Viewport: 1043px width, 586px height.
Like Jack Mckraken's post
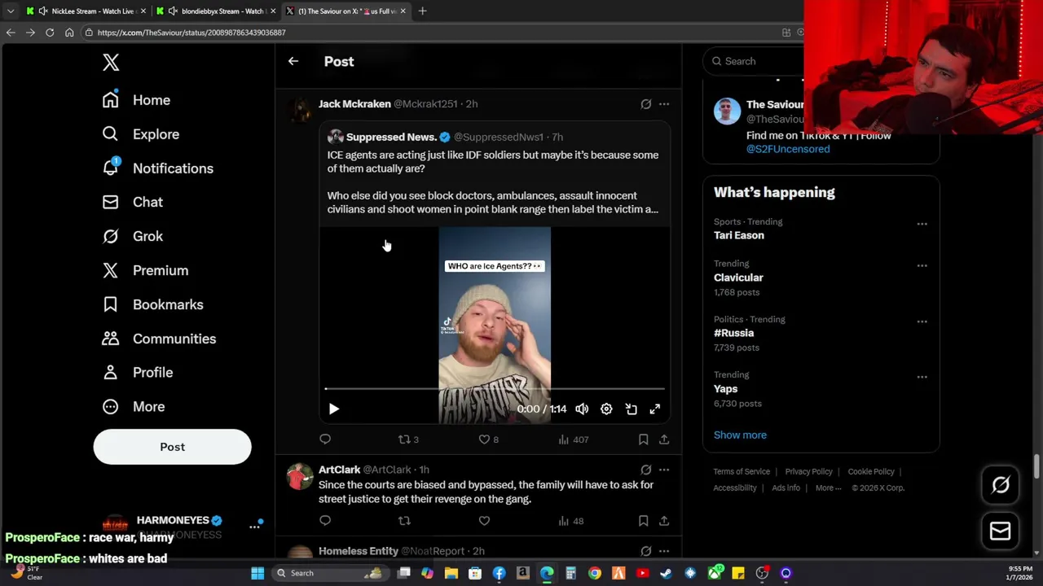(x=488, y=439)
